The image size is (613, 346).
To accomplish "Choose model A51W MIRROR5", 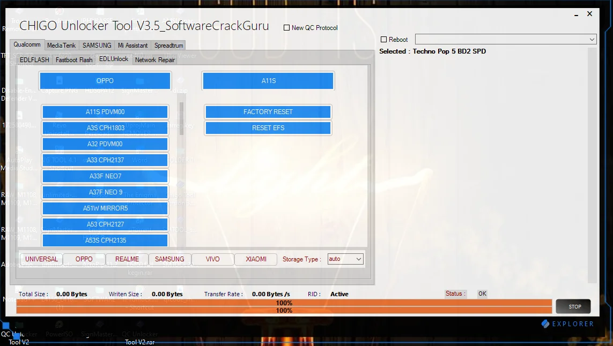I will tap(105, 208).
